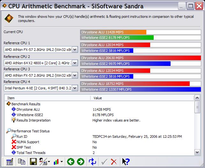205x168 pixels.
Task: Maximize the Sandra benchmark window
Action: pyautogui.click(x=190, y=6)
